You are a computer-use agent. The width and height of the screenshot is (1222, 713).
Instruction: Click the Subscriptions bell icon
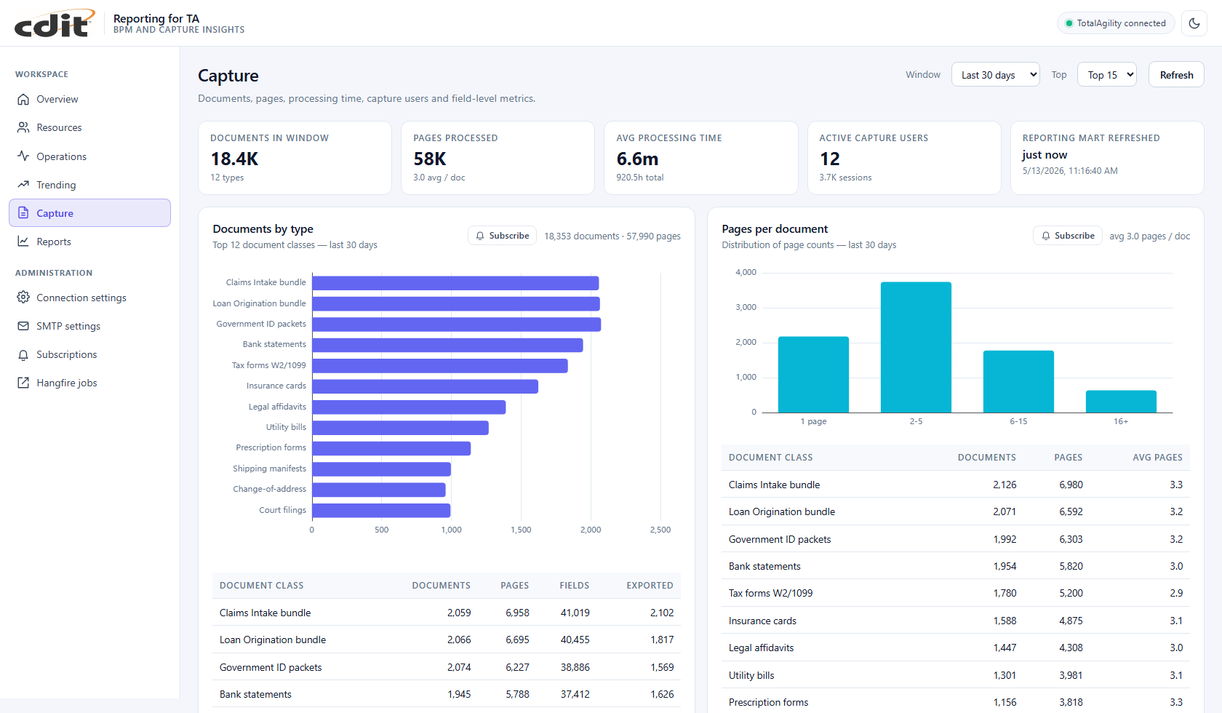pos(23,354)
